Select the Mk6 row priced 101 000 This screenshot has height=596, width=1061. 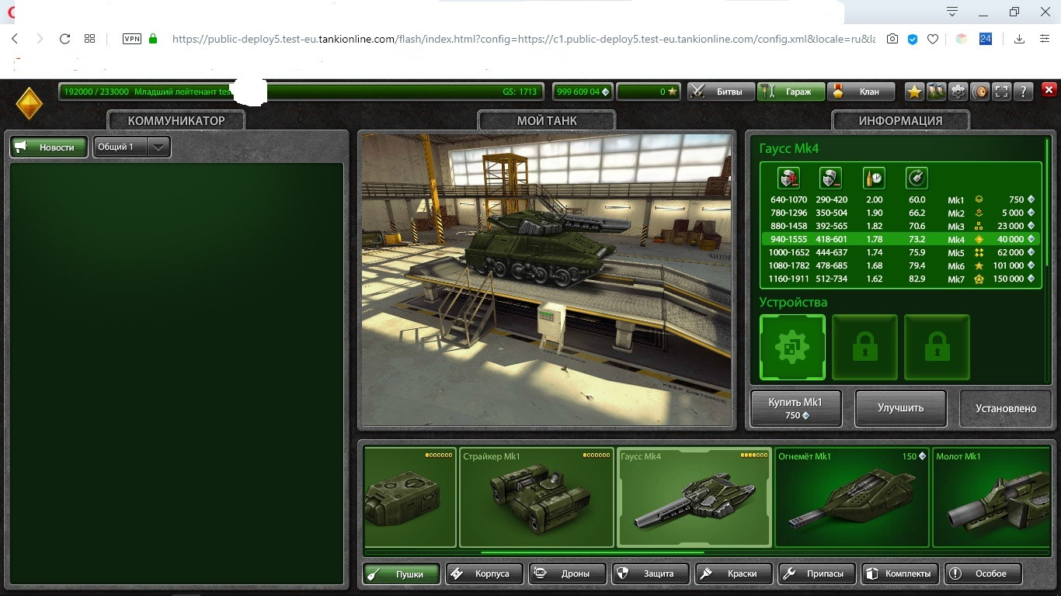(x=901, y=266)
